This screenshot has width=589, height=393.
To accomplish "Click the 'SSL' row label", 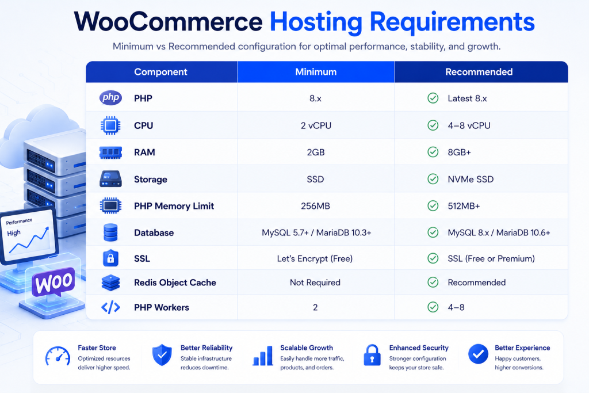I will (x=142, y=258).
